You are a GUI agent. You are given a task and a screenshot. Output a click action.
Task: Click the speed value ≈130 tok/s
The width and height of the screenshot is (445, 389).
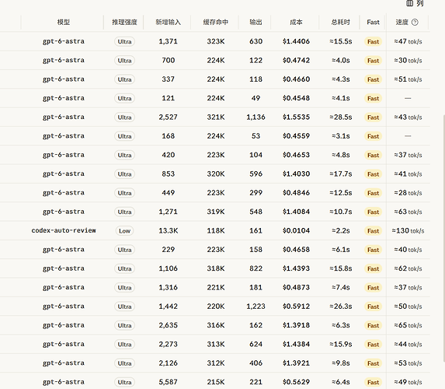(408, 230)
